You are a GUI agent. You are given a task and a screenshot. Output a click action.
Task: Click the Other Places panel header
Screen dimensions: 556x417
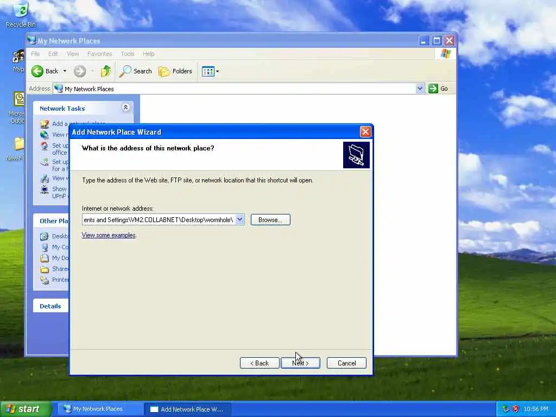pyautogui.click(x=51, y=221)
